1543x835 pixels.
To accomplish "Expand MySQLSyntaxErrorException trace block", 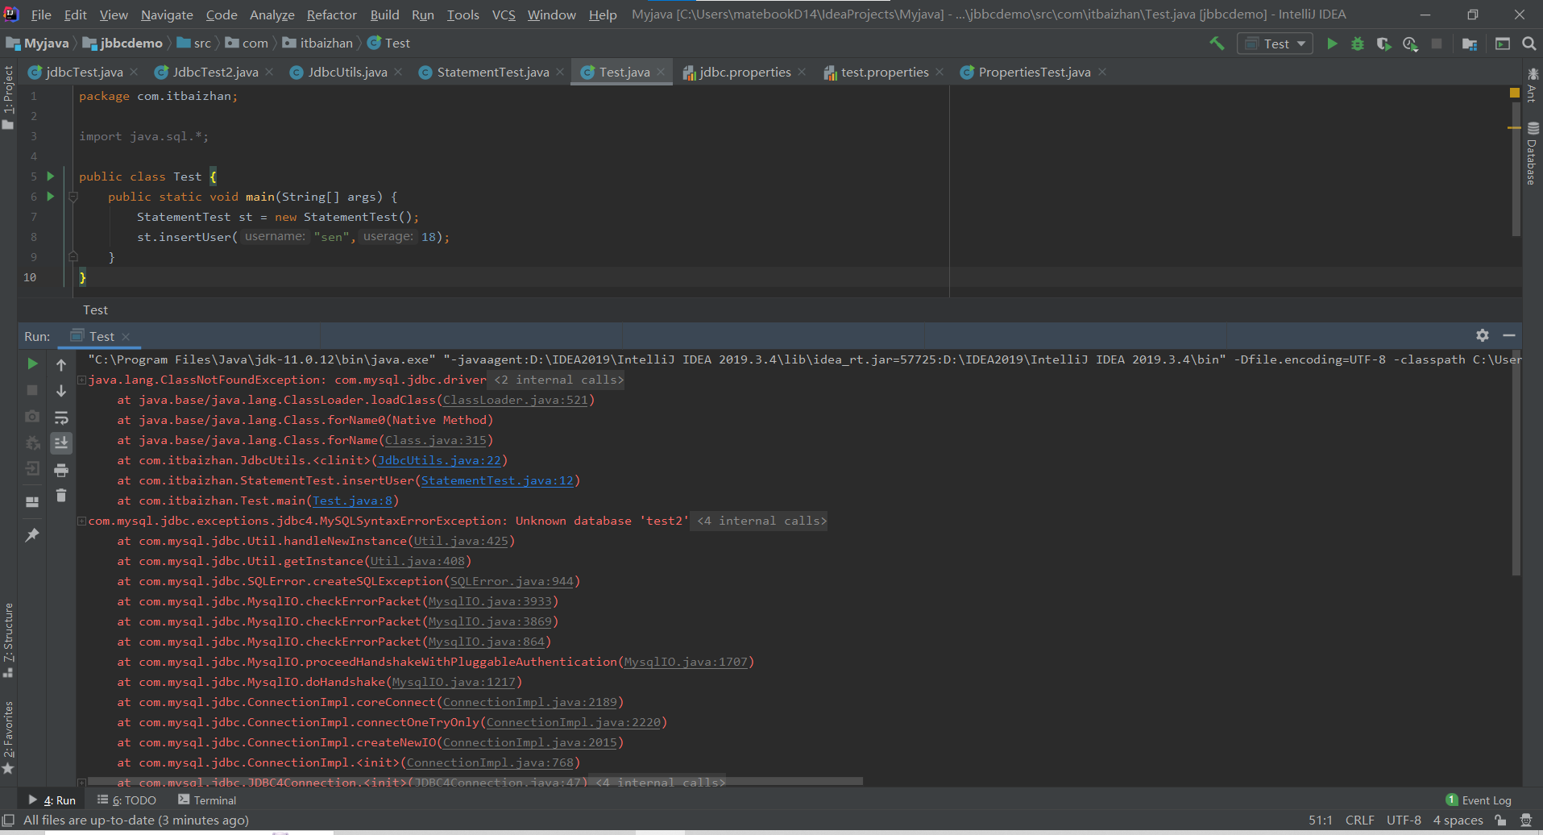I will coord(82,521).
